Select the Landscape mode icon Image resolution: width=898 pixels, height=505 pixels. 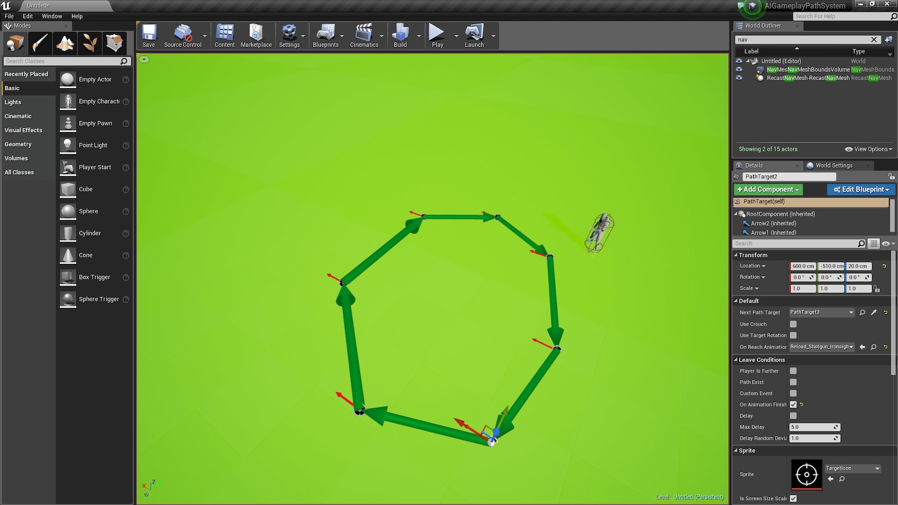point(65,43)
